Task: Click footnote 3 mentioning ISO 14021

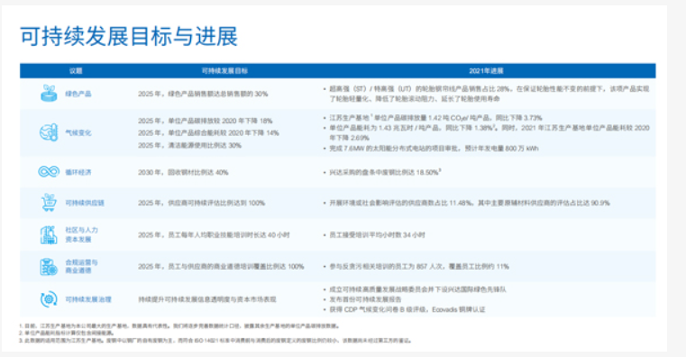Action: [x=215, y=341]
